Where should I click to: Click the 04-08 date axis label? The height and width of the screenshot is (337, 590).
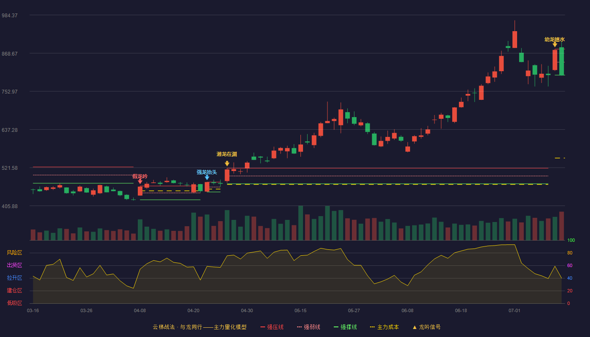[x=140, y=310]
